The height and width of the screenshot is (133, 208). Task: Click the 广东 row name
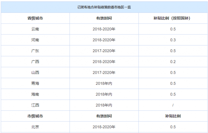(35, 51)
